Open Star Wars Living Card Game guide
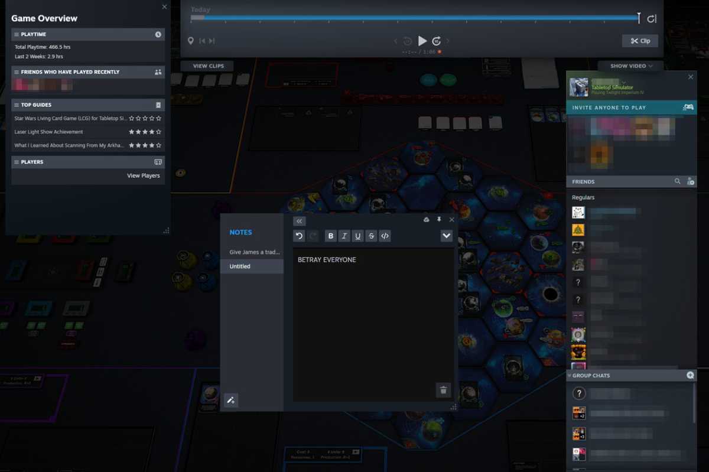 (88, 119)
